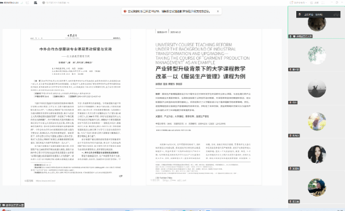This screenshot has height=211, width=345.
Task: Select the child in flower field avatar tile
Action: pyautogui.click(x=317, y=121)
